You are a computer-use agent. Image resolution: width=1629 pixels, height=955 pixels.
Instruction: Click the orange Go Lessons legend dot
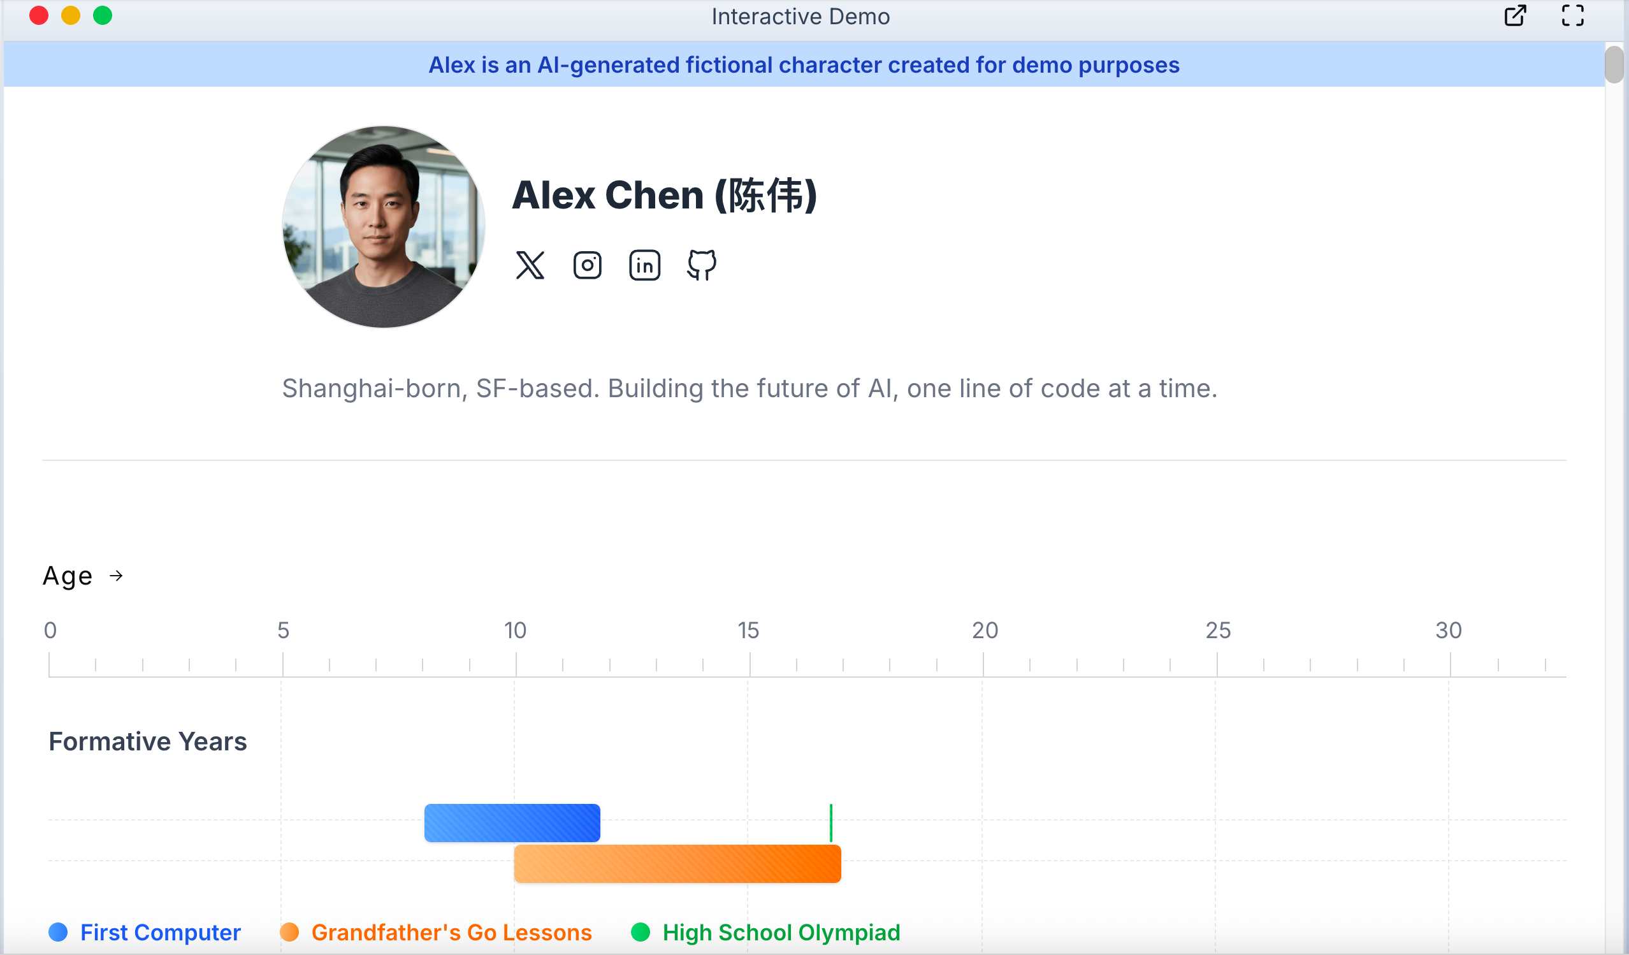[289, 931]
